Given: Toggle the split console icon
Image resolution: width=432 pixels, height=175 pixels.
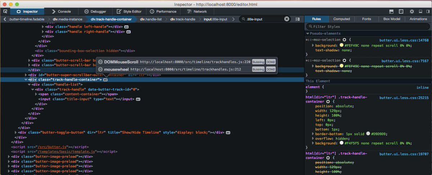Looking at the screenshot, I should tap(392, 12).
